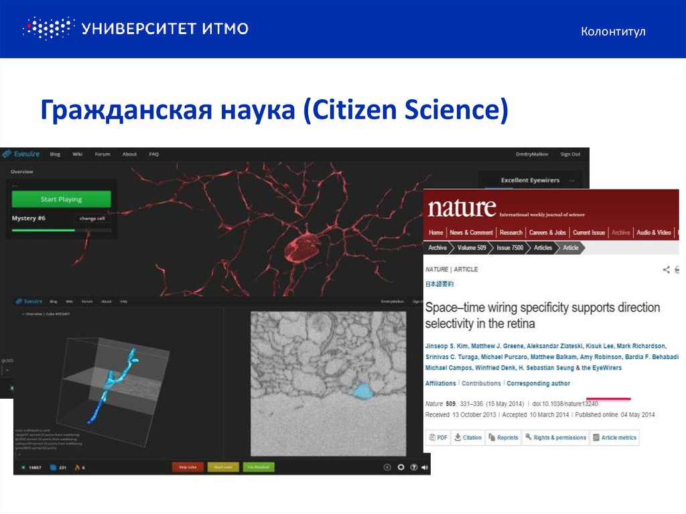The image size is (686, 514).
Task: Click the Start Playing button
Action: click(x=61, y=199)
